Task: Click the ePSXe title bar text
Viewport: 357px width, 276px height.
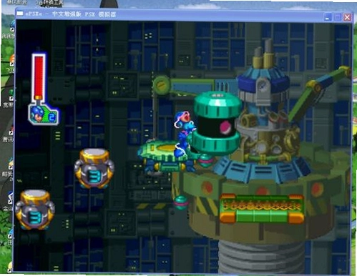Action: (x=71, y=14)
